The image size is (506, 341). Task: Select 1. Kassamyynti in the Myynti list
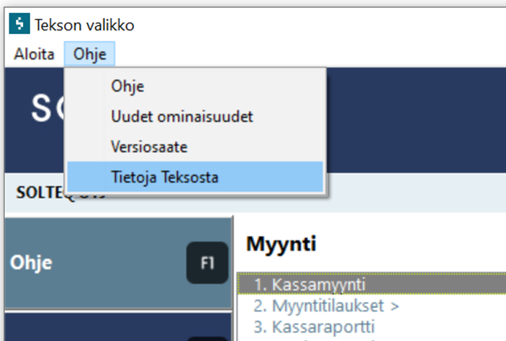pos(310,285)
